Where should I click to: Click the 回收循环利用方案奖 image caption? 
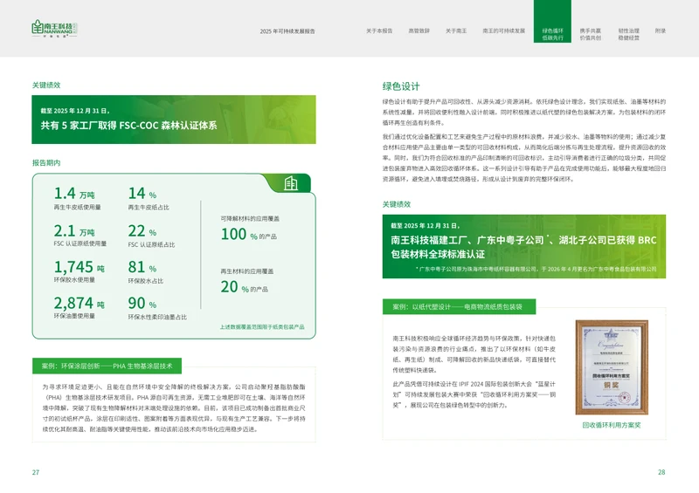pyautogui.click(x=612, y=425)
